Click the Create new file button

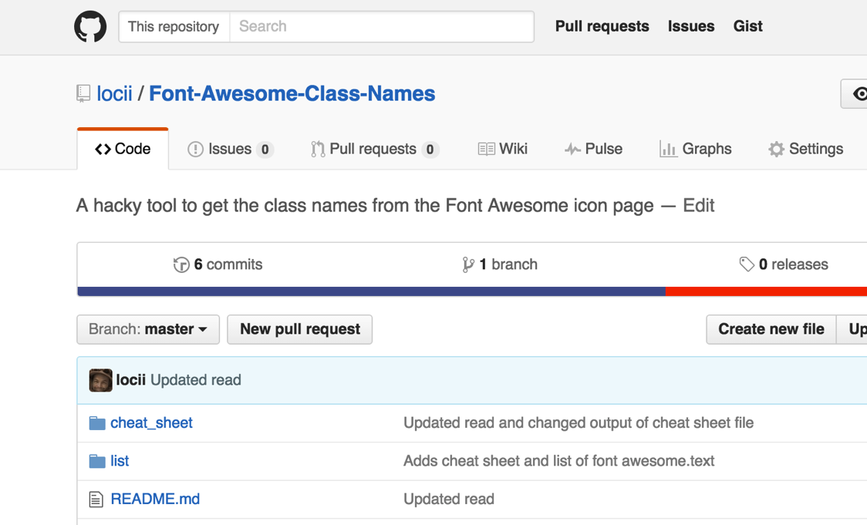click(771, 329)
